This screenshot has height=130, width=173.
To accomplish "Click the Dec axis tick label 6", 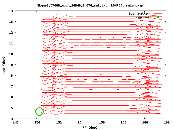I will coord(12,97).
